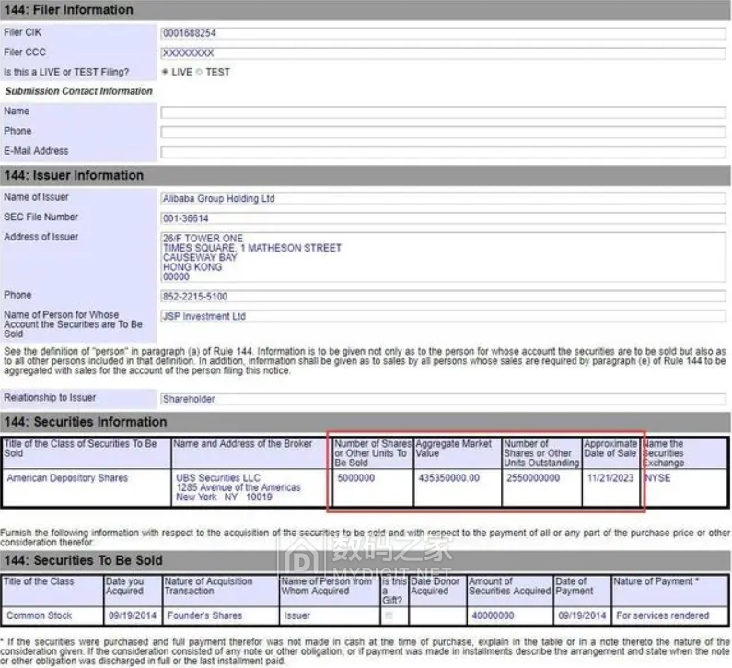Click the JSP Investment Ltd field
Image resolution: width=732 pixels, height=668 pixels.
443,316
